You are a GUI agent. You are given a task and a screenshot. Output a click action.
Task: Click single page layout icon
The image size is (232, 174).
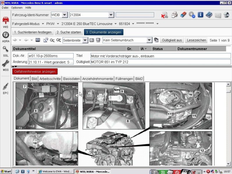[x=92, y=40]
